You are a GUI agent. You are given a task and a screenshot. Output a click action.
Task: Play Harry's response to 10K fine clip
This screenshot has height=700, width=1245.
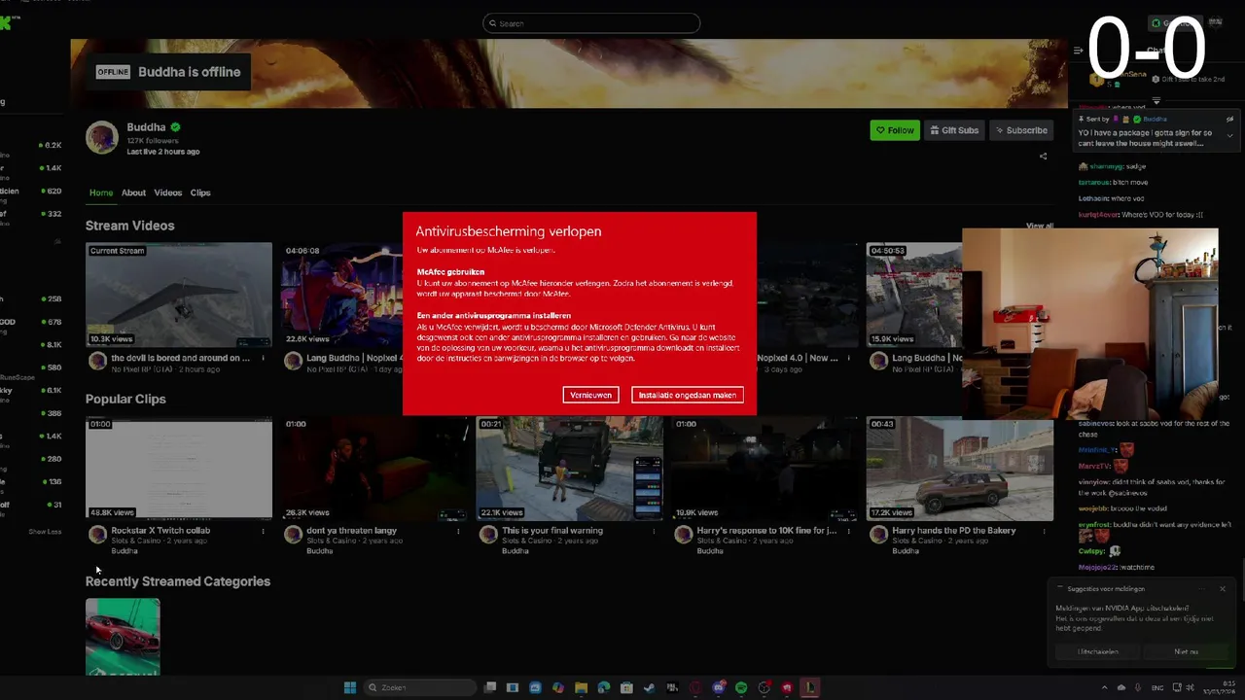[x=765, y=469]
